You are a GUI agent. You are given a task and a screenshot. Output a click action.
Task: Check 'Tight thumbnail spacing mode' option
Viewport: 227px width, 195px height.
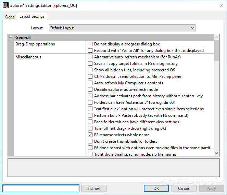[90, 154]
